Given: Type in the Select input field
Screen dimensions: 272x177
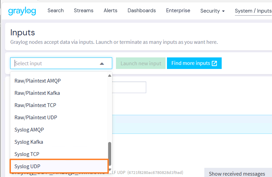Looking at the screenshot, I should (x=54, y=64).
